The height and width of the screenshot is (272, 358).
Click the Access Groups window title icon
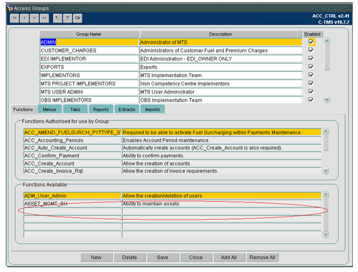coord(10,8)
